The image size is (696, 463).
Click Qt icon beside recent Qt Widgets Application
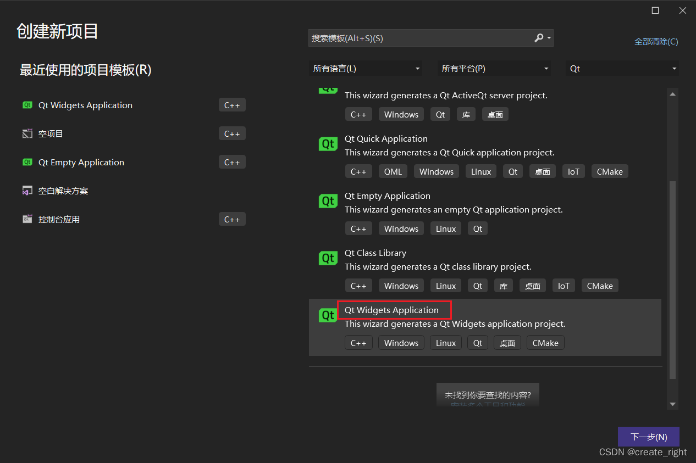(x=27, y=105)
